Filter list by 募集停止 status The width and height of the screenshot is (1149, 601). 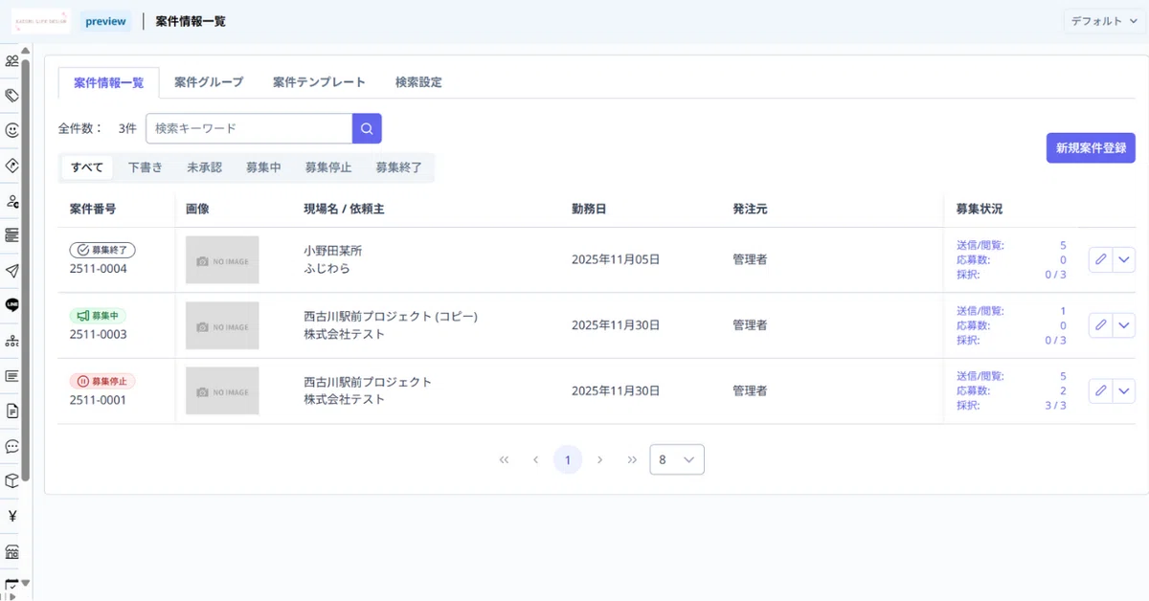[x=328, y=167]
